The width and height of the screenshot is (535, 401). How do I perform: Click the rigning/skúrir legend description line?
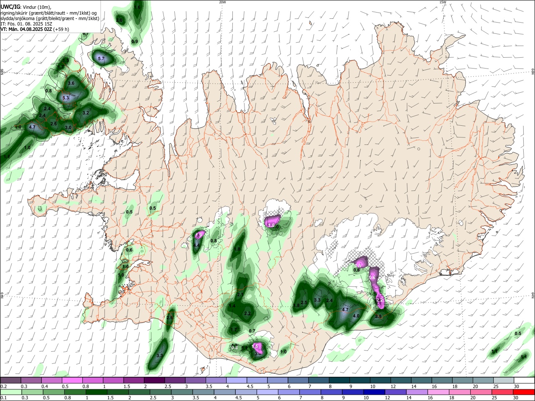48,13
